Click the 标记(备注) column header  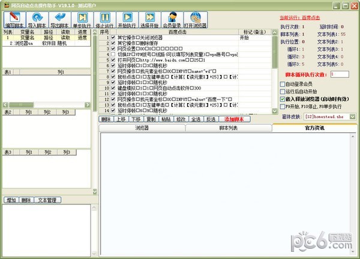click(x=254, y=32)
